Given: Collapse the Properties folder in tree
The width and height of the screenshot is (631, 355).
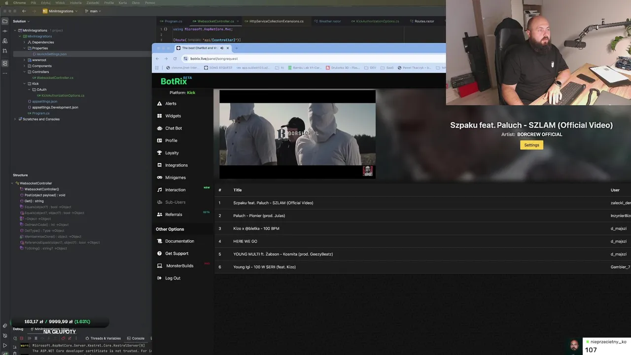Looking at the screenshot, I should point(24,48).
